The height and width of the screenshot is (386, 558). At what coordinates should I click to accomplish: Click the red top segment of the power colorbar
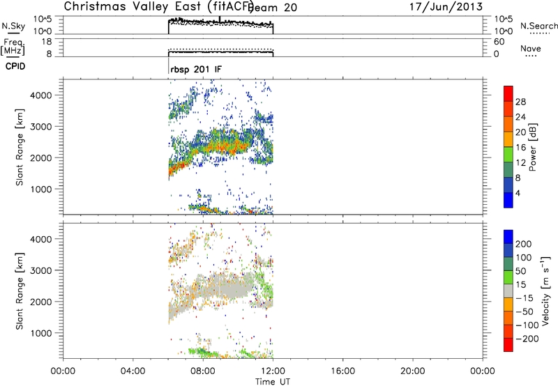coord(508,93)
